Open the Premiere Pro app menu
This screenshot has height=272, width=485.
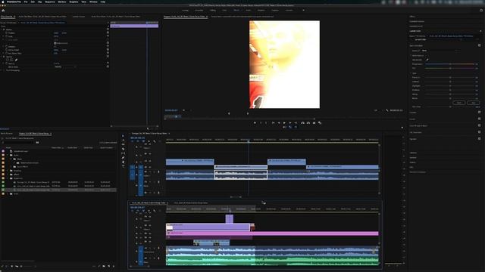point(14,2)
